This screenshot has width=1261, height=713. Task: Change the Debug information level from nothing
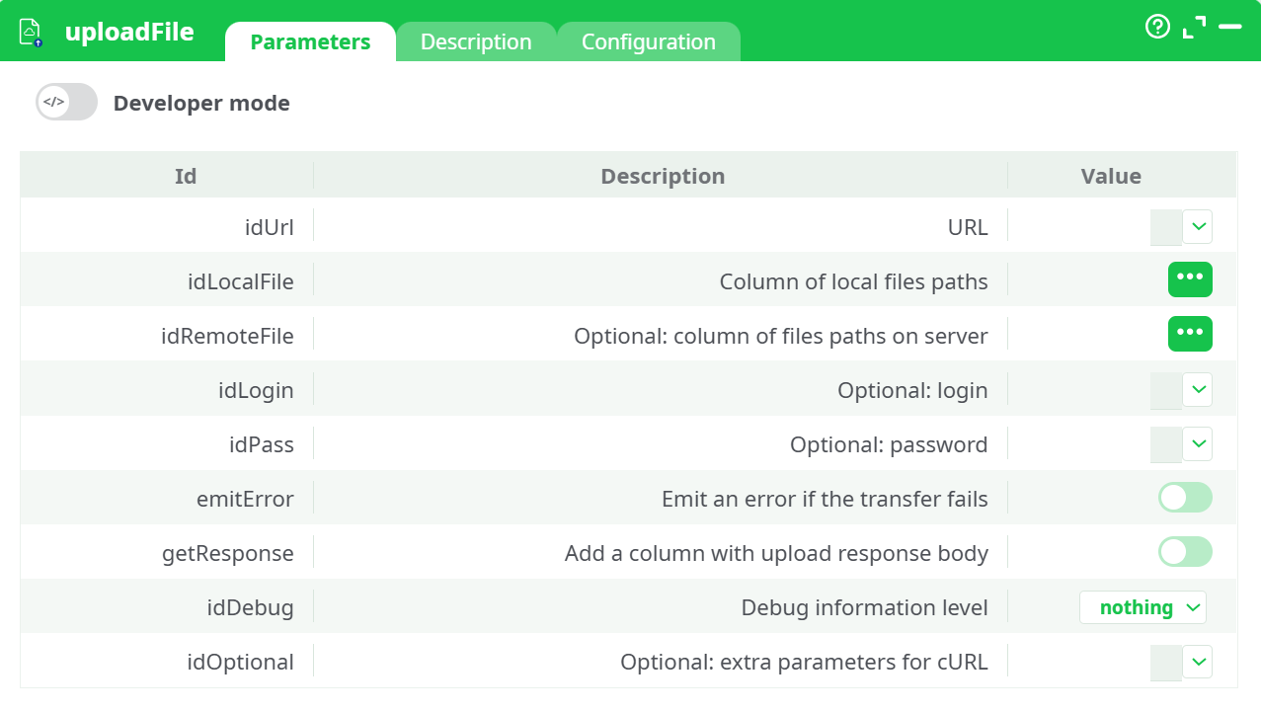tap(1143, 607)
